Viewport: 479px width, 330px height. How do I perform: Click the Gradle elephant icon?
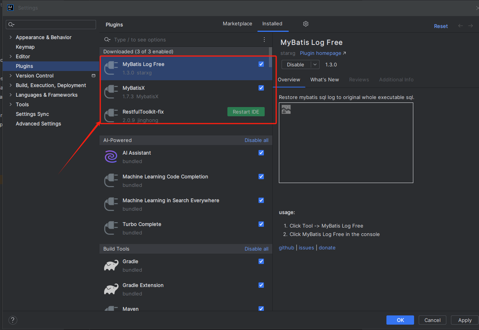[111, 265]
